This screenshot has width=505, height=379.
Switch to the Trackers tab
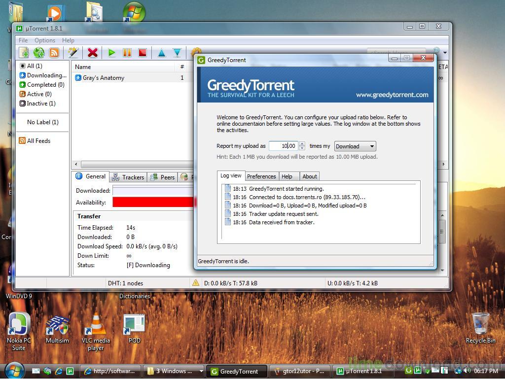click(x=128, y=177)
